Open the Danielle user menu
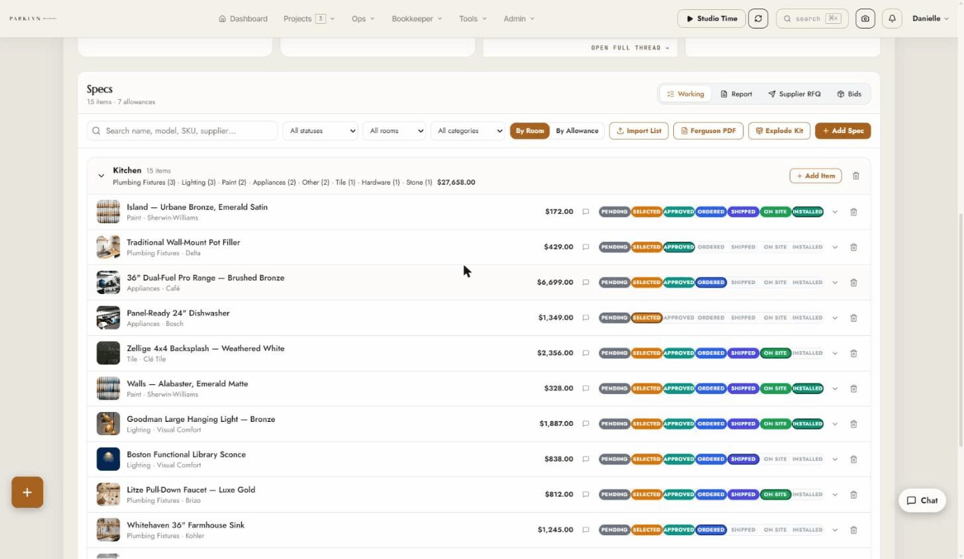Image resolution: width=964 pixels, height=559 pixels. point(930,19)
